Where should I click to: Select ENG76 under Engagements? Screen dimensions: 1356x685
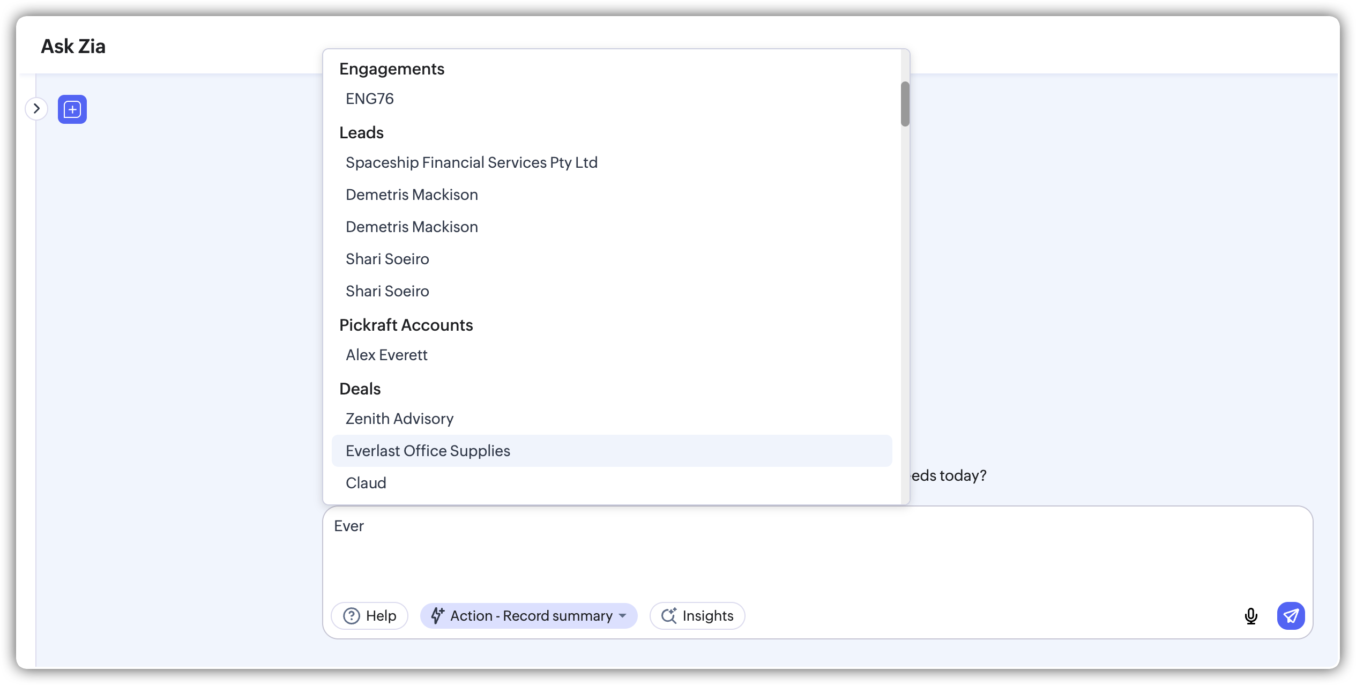point(370,99)
